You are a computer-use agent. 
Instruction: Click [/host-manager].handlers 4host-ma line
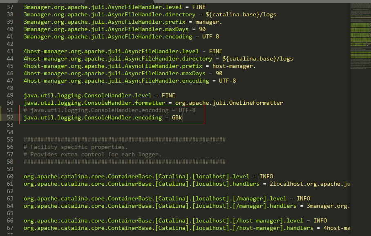187,228
